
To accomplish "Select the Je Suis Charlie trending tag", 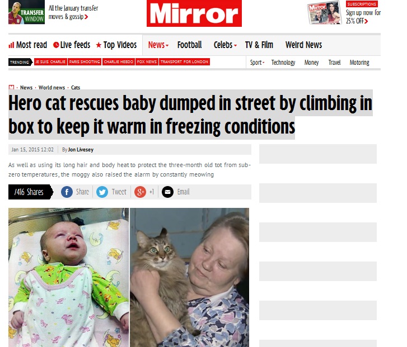I will click(x=50, y=62).
